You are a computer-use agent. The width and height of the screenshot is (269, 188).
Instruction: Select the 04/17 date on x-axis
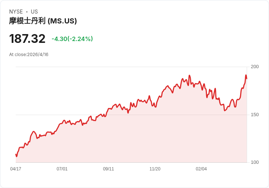coord(16,169)
